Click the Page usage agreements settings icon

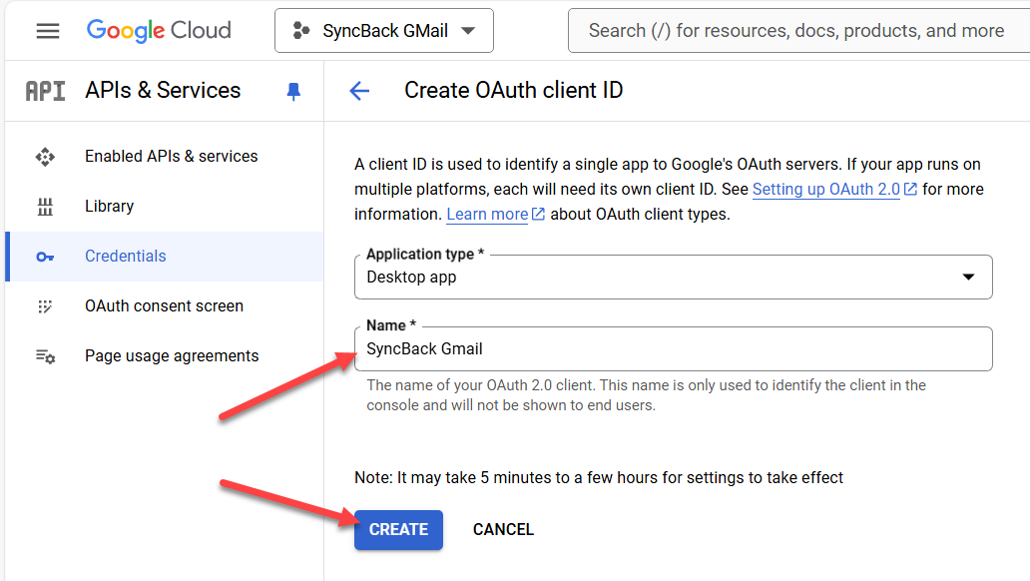click(45, 356)
